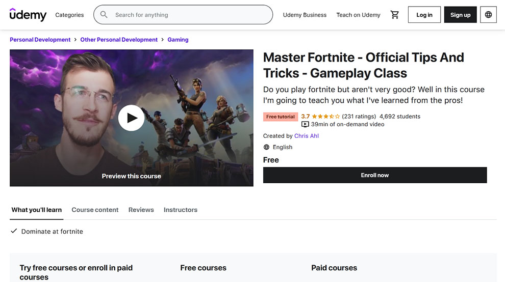Click the Free courses heading
This screenshot has width=505, height=282.
203,268
